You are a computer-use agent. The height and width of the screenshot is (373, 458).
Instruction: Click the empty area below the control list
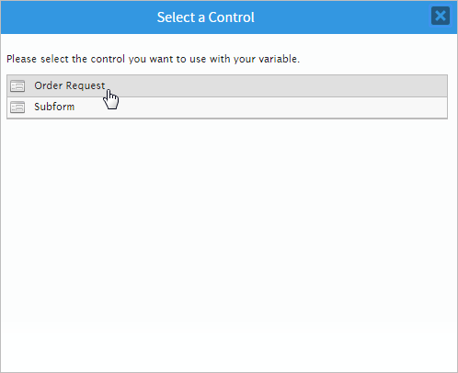click(x=229, y=245)
